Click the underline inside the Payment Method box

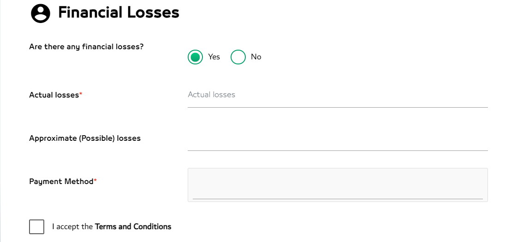(337, 199)
